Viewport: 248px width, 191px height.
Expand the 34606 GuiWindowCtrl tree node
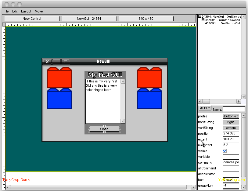(x=203, y=20)
